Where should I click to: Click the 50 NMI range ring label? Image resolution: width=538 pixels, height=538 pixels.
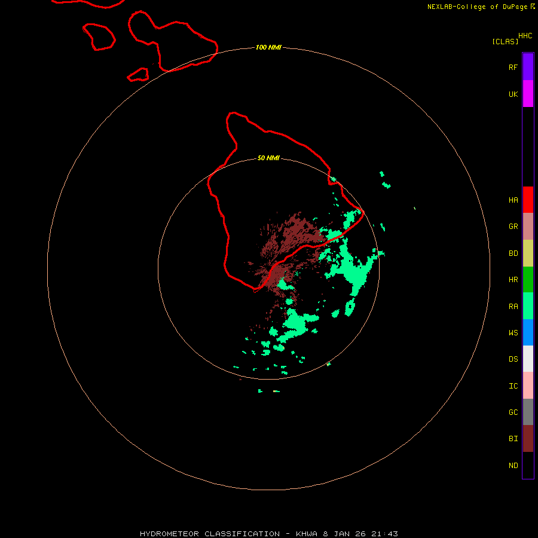pos(268,158)
